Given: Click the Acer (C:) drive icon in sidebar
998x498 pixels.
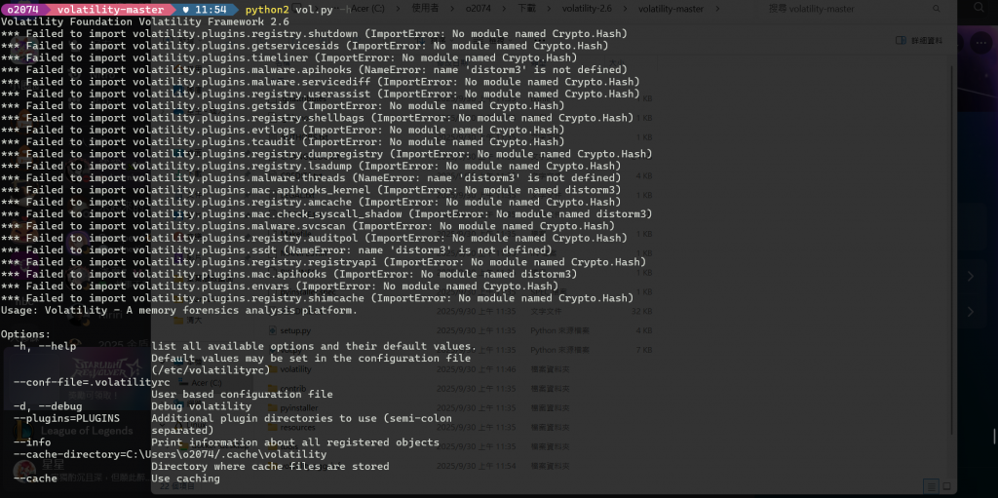Looking at the screenshot, I should tap(184, 383).
